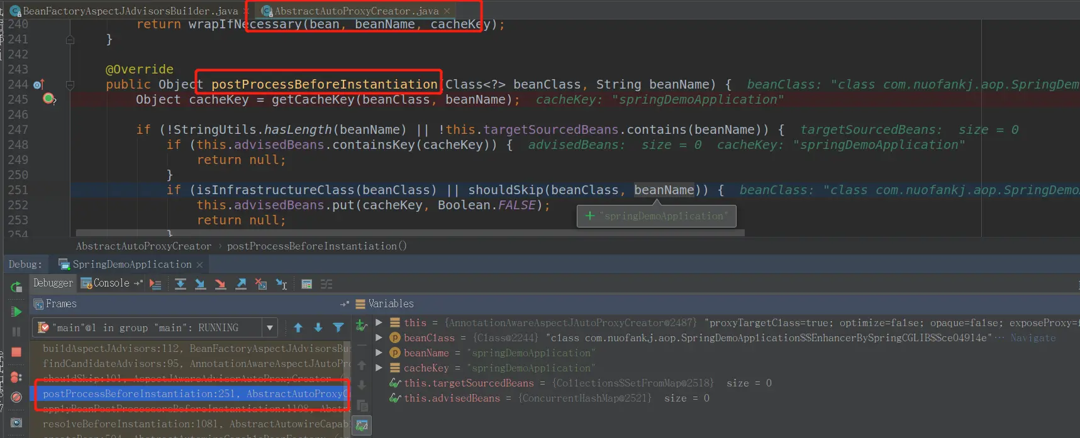Click Trace Current Stream Chain icon

point(326,284)
